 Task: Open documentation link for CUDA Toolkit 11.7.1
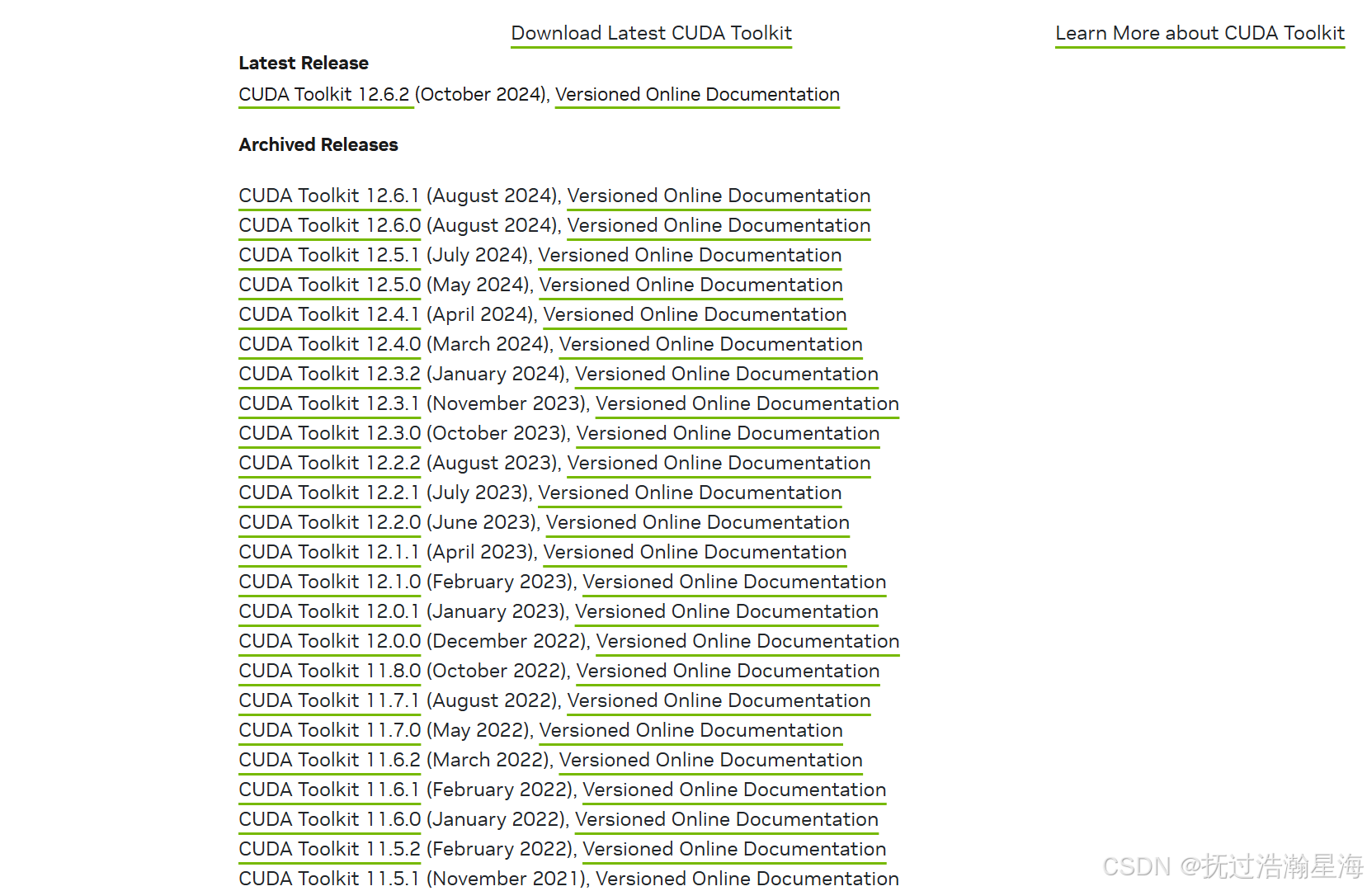719,700
